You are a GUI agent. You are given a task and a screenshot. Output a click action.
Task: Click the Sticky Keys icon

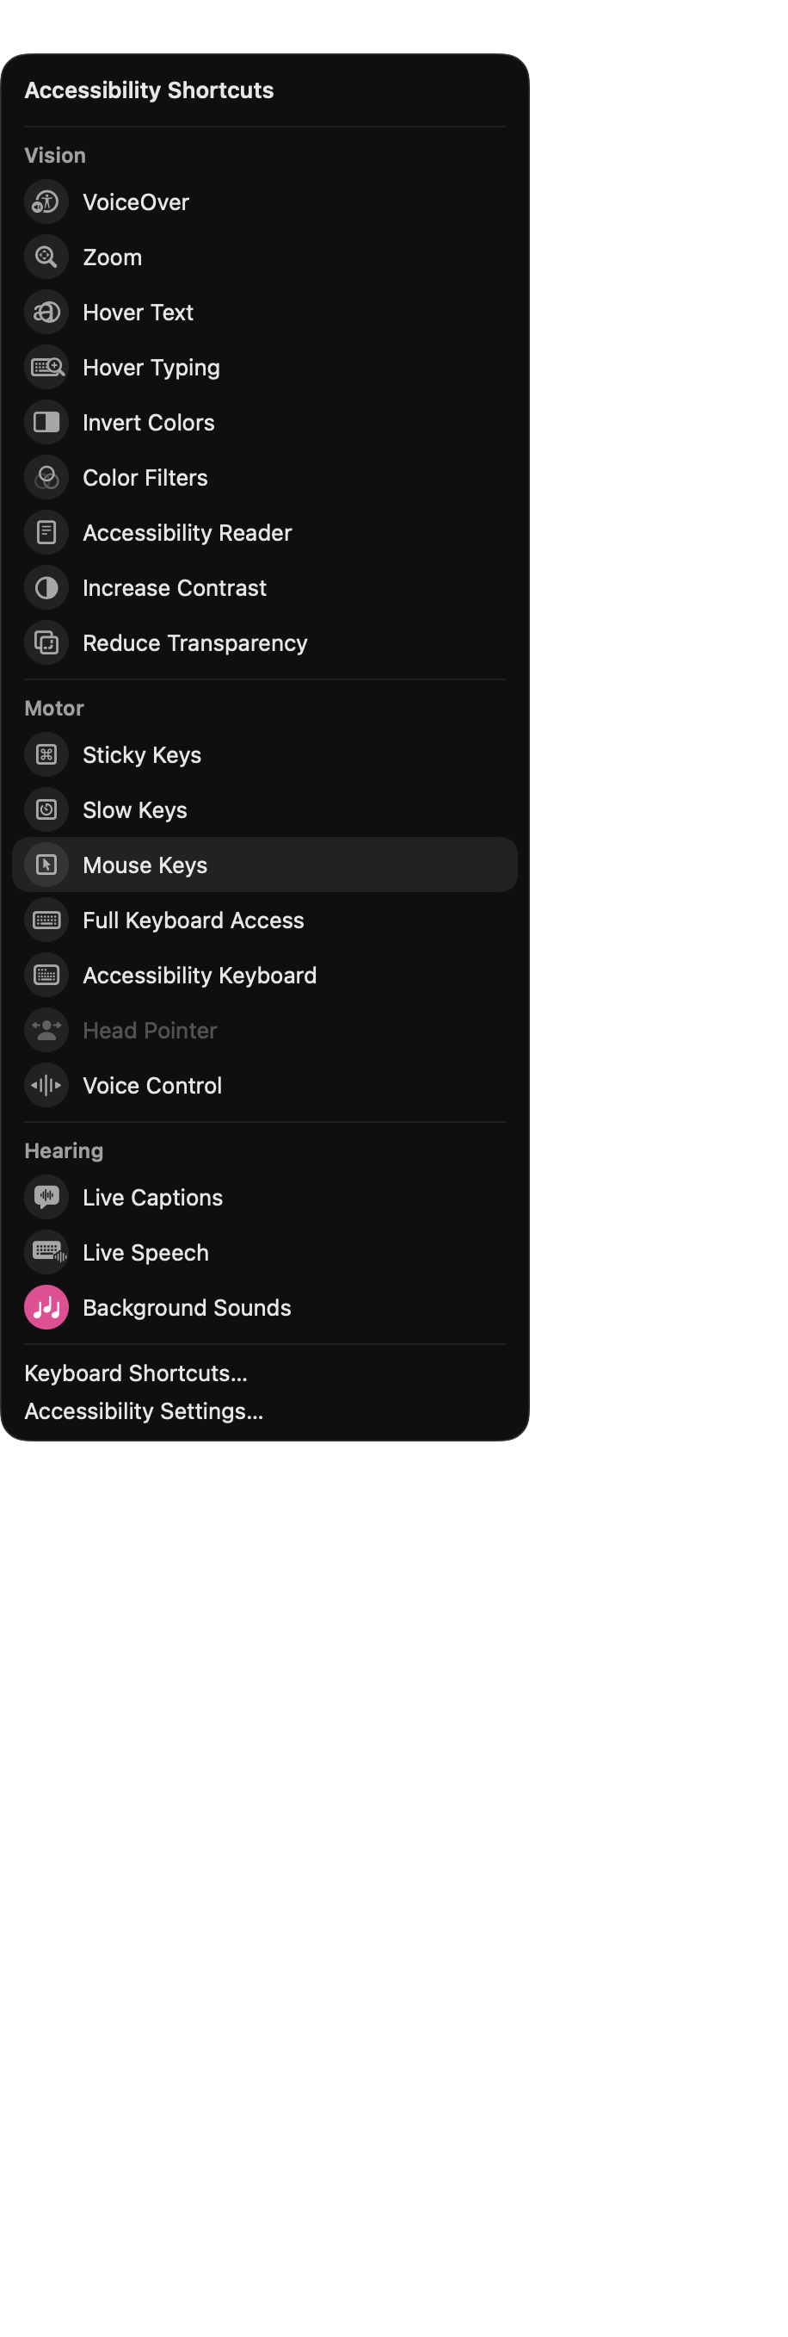pos(46,756)
